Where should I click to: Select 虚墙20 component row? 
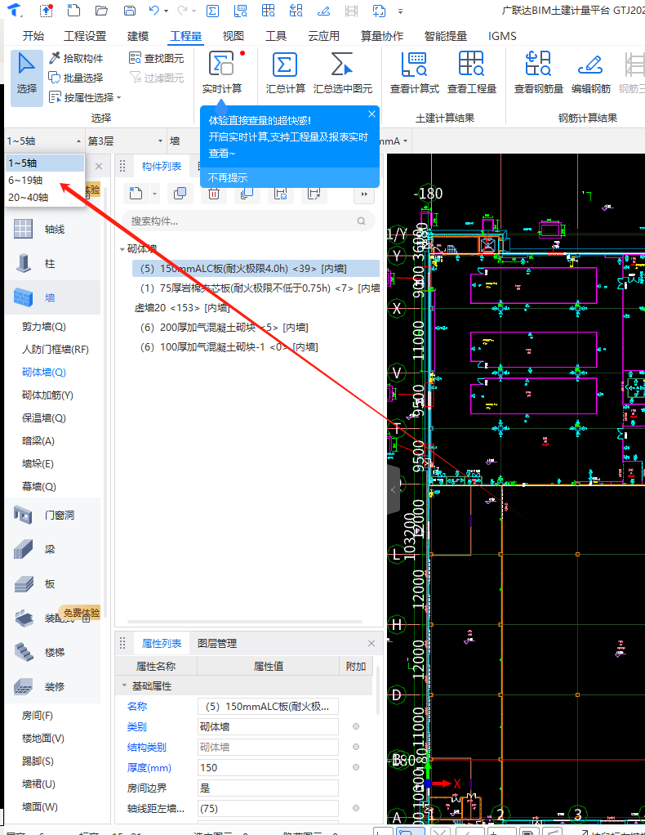[256, 308]
